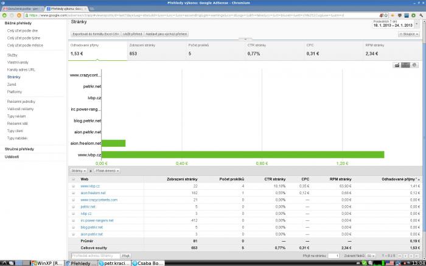This screenshot has height=266, width=426.
Task: Go to first page of table results
Action: [400, 256]
